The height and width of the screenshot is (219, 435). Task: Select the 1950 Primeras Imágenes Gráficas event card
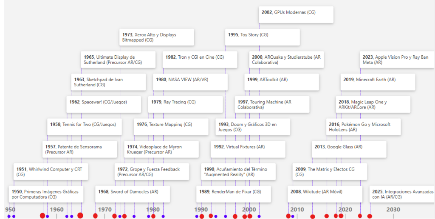tap(46, 194)
